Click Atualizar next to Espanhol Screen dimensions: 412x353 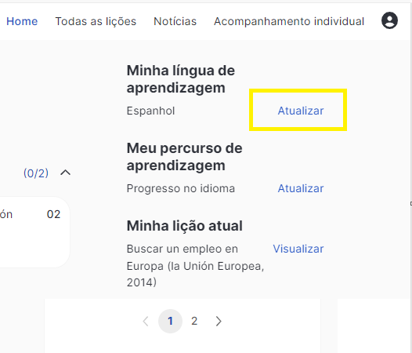pyautogui.click(x=301, y=111)
